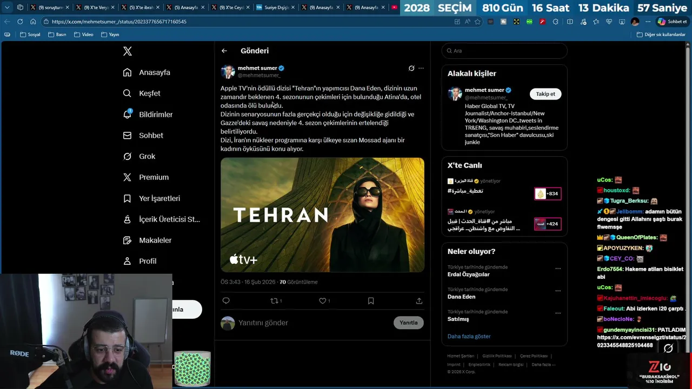This screenshot has height=389, width=692.
Task: Open ellipsis menu for Erdal Özyağcılar trend
Action: 558,269
